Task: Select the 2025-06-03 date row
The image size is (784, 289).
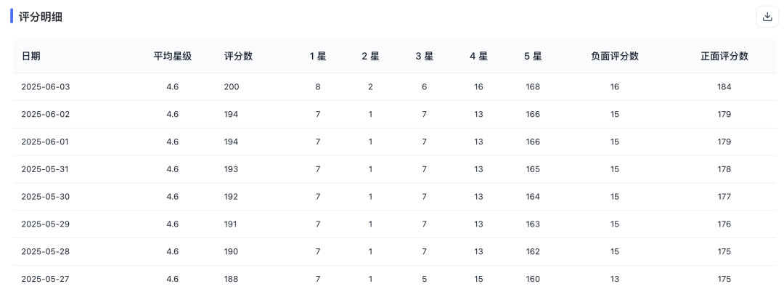Action: [x=394, y=87]
